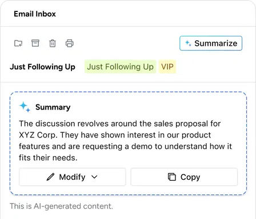Image resolution: width=256 pixels, height=219 pixels.
Task: Click the copy icon next to Copy
Action: (x=172, y=177)
